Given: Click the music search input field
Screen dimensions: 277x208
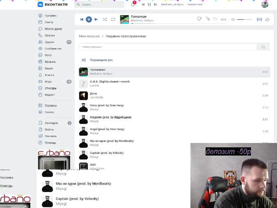Looking at the screenshot, I should point(168,47).
